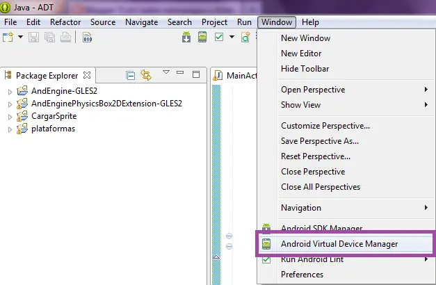Click the ADT app icon in title bar

pos(6,7)
